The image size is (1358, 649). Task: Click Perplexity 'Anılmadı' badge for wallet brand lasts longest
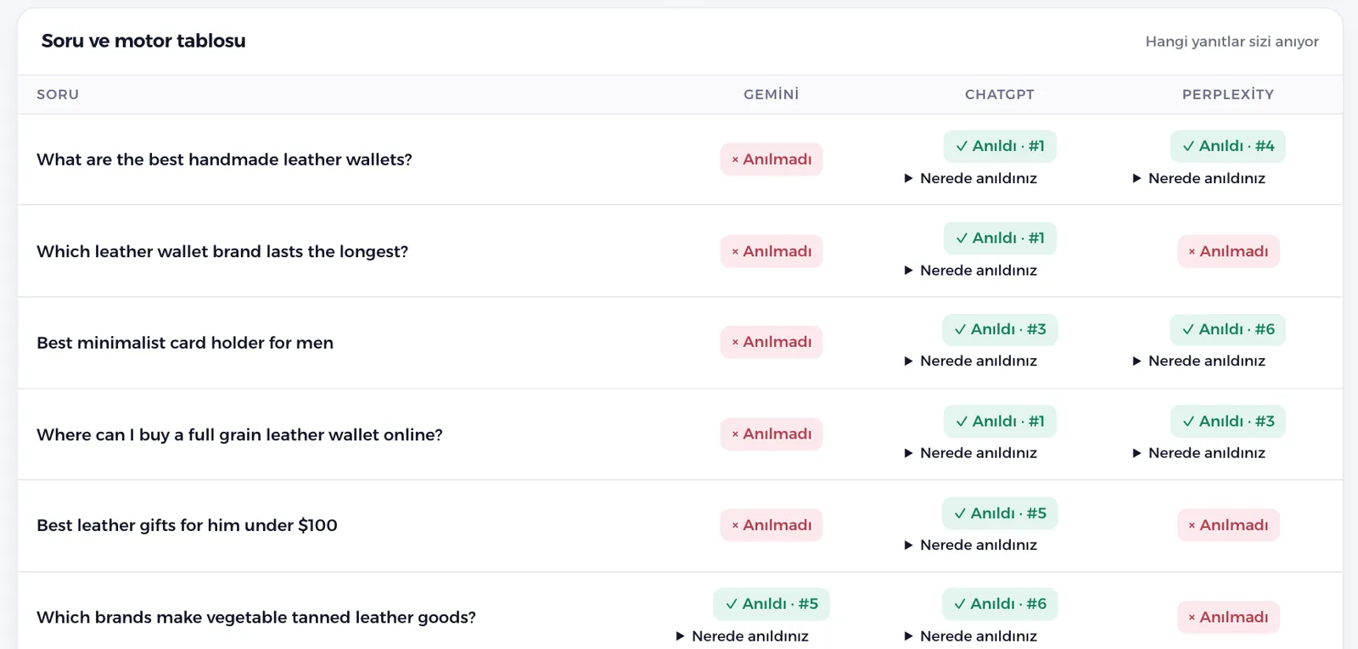[x=1228, y=251]
